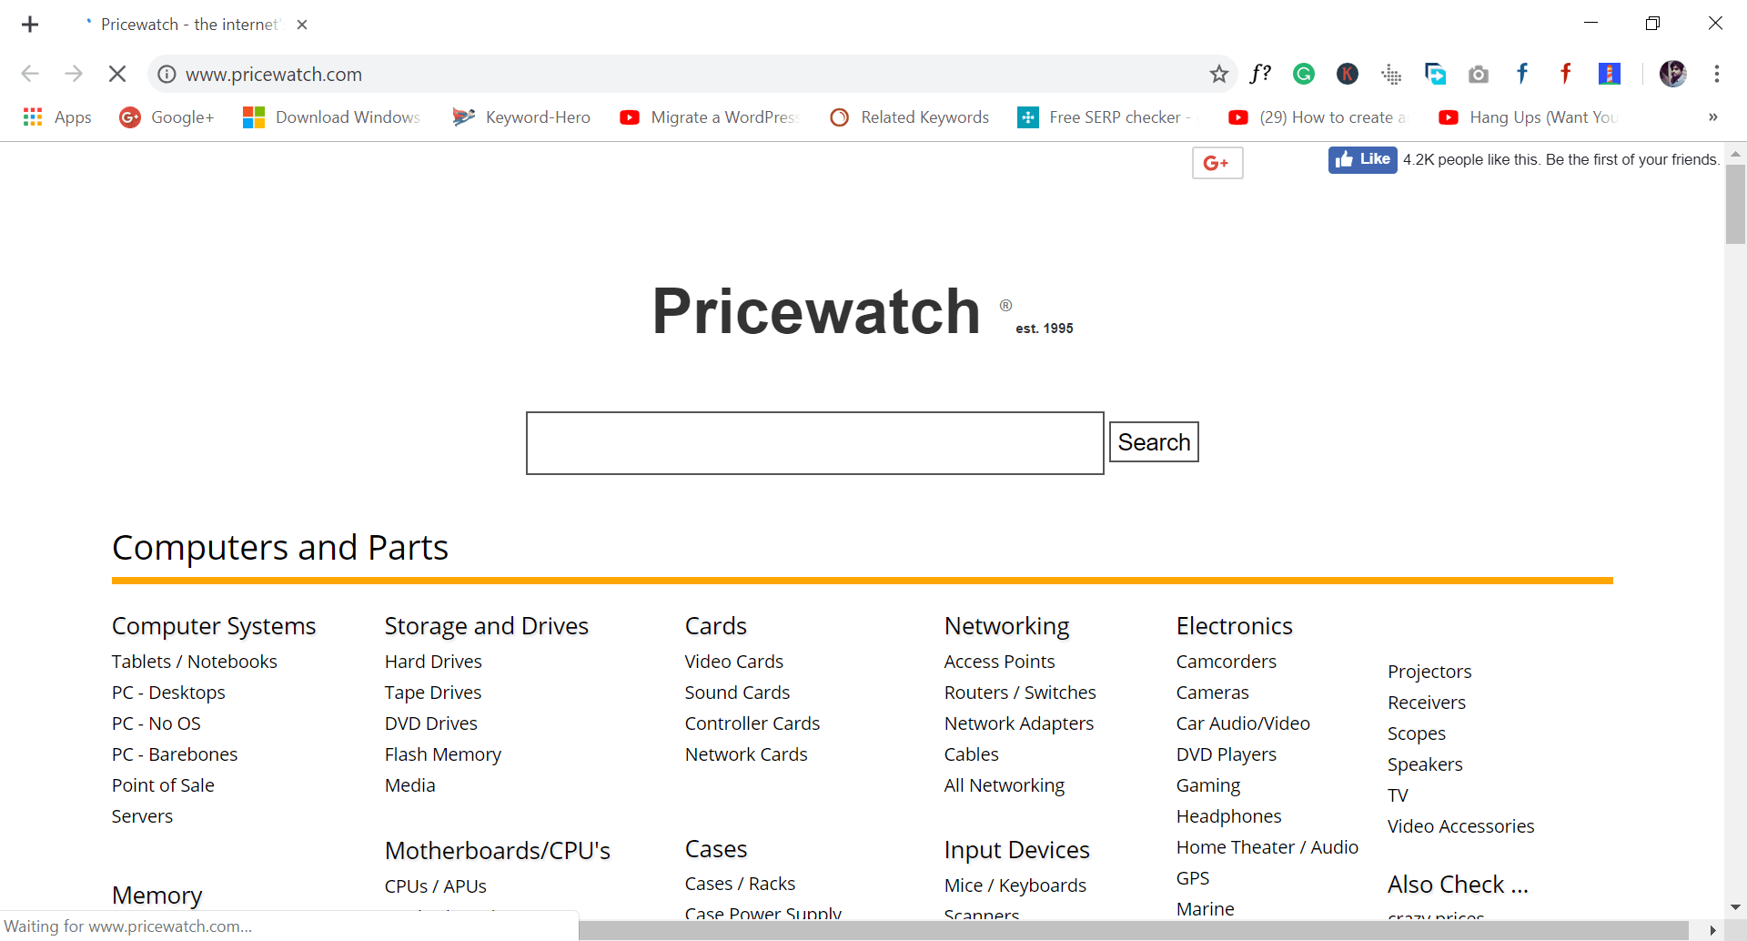Open Cases / Racks link
This screenshot has width=1747, height=941.
741,884
